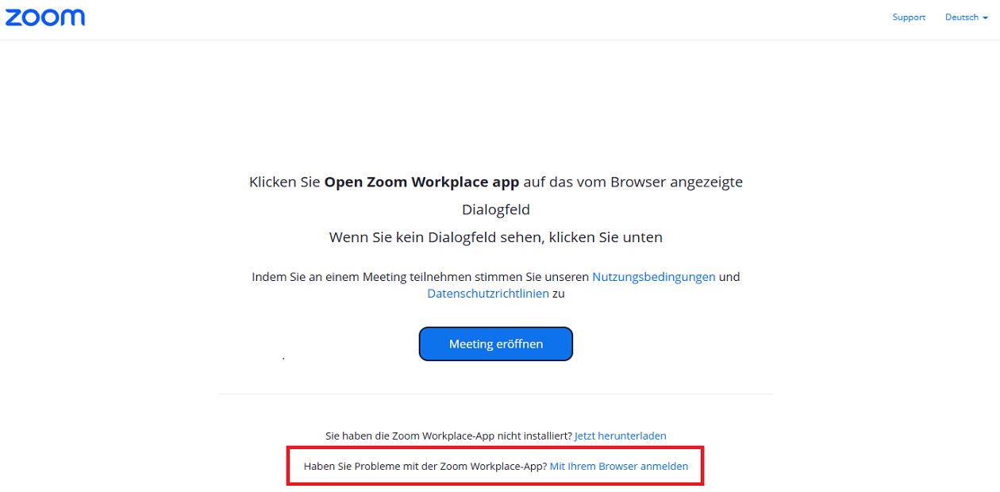Open the Datenschutzrichtlinien link
1000x492 pixels.
[488, 294]
